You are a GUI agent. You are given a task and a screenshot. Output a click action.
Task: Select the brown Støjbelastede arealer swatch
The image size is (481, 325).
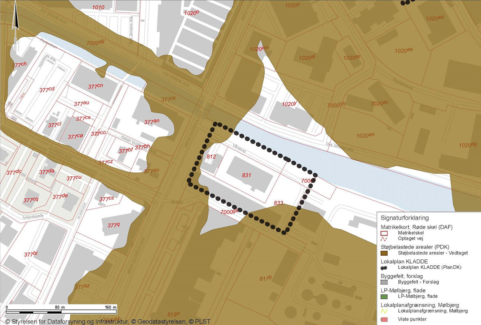coord(384,253)
